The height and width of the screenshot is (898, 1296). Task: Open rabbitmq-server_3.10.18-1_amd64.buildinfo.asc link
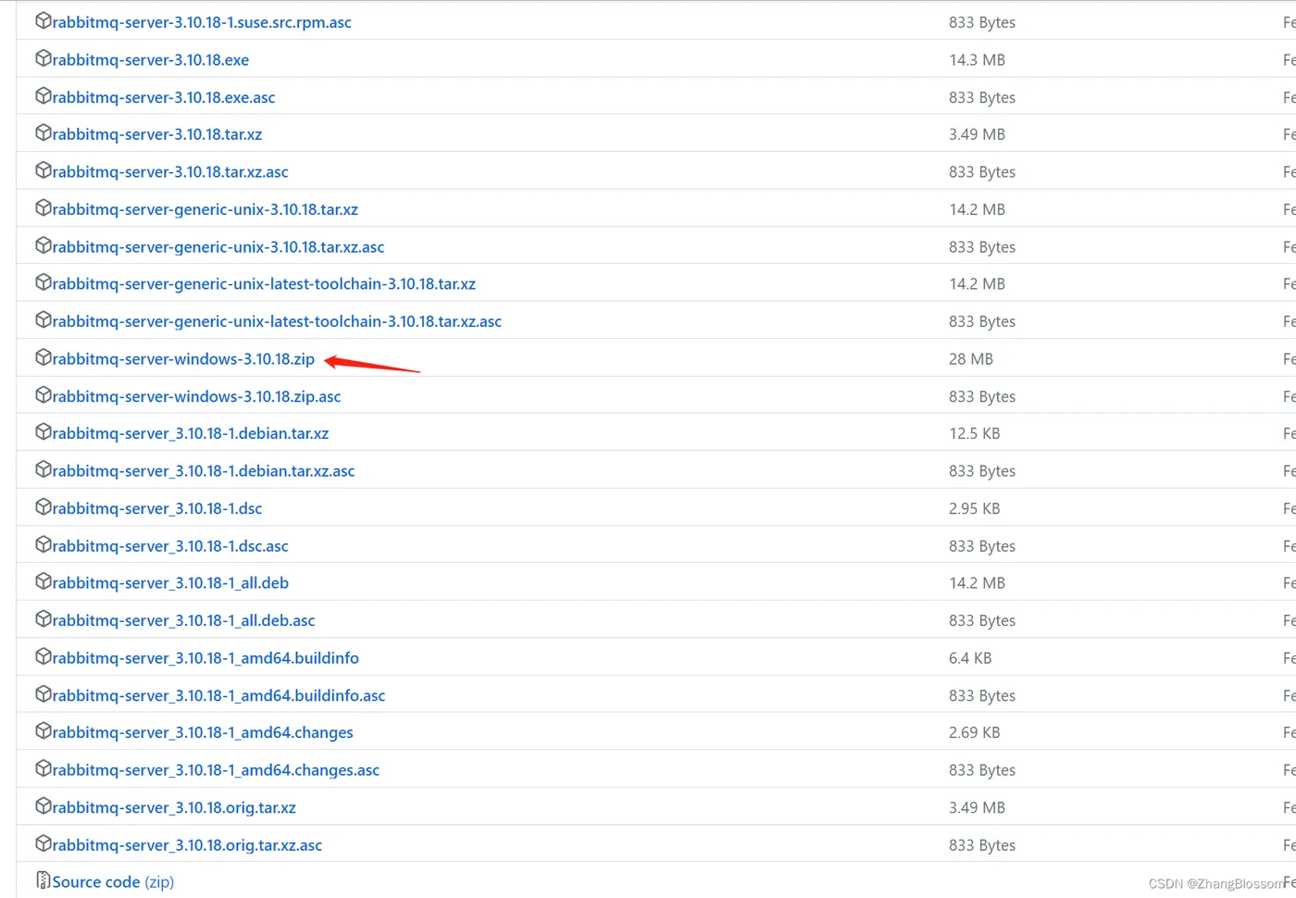point(218,695)
